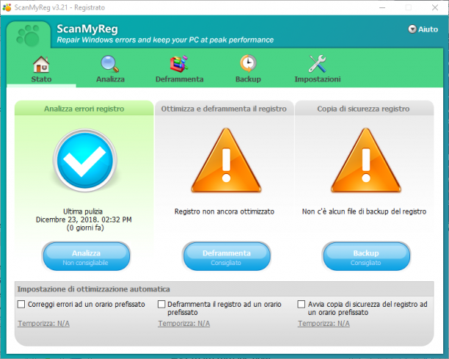Click the defragment warning triangle icon
Screen dimensions: 449x359
(x=226, y=160)
